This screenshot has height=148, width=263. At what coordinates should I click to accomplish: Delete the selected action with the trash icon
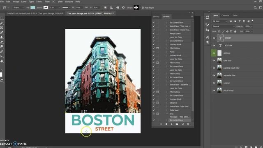point(188,124)
